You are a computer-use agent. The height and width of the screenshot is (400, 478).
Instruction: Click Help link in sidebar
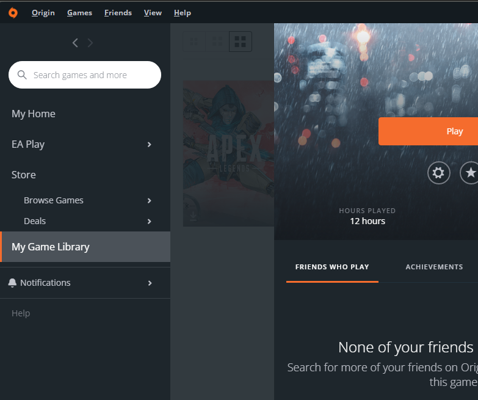click(x=21, y=313)
